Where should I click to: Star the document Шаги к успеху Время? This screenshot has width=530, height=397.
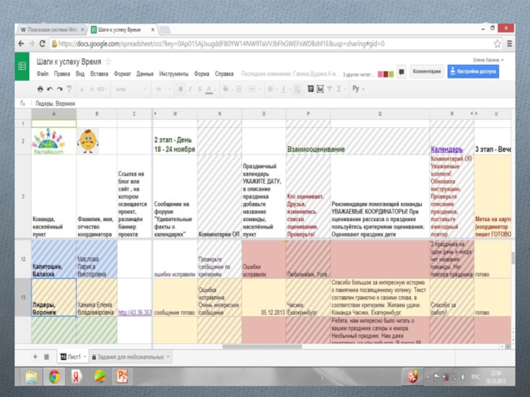(x=109, y=61)
